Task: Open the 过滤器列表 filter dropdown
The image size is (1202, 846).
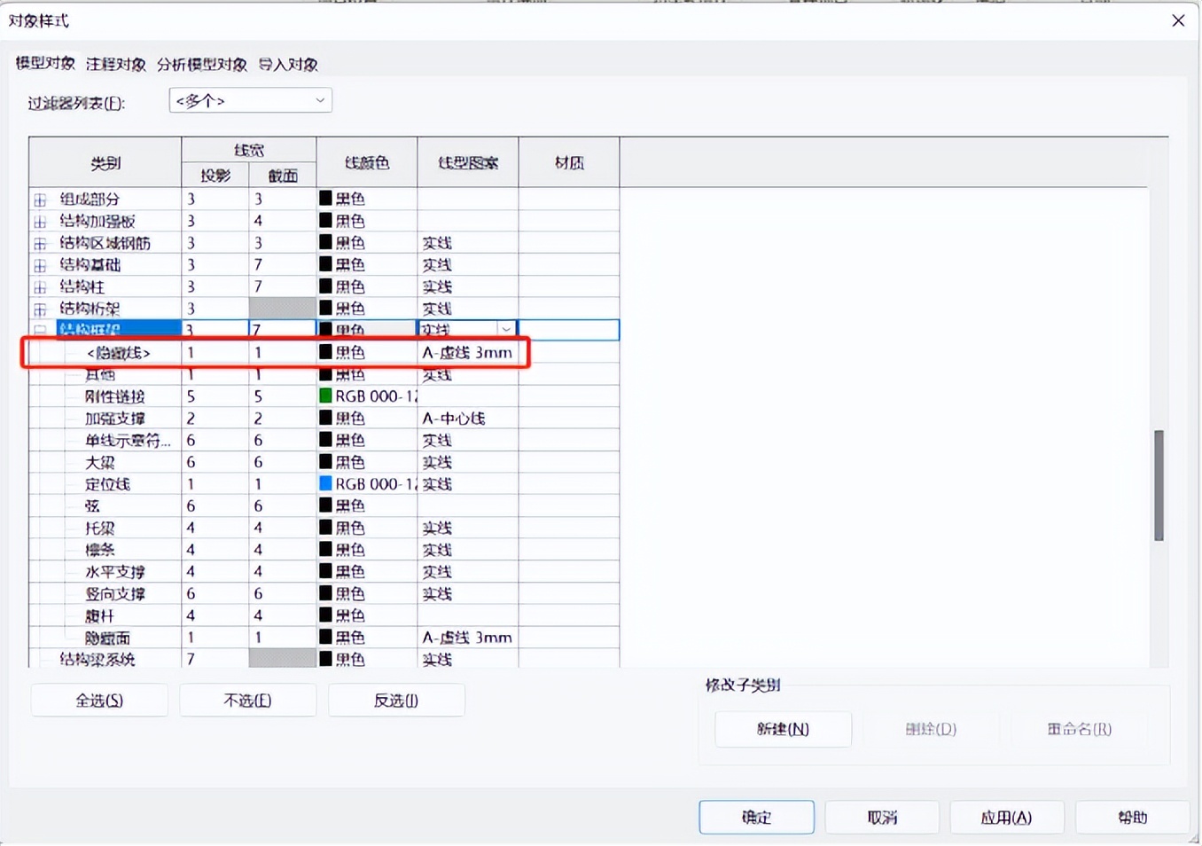Action: pos(250,100)
